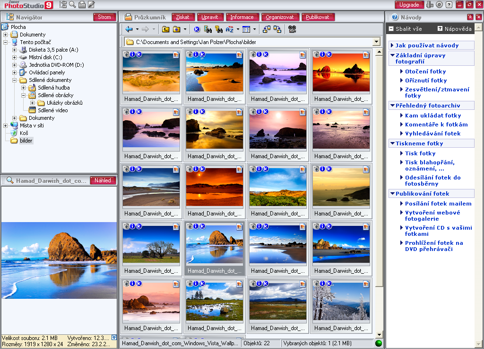Expand the Místní disk (C:) node

[15, 57]
